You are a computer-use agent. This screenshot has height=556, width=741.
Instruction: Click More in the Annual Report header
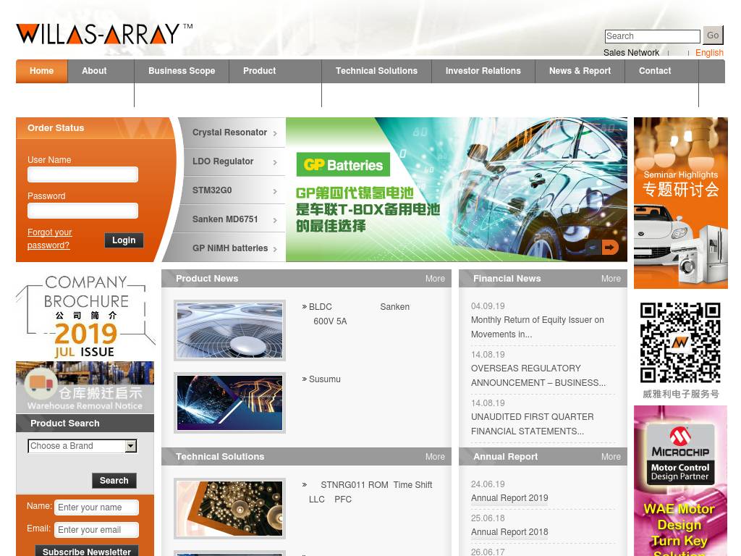point(611,457)
